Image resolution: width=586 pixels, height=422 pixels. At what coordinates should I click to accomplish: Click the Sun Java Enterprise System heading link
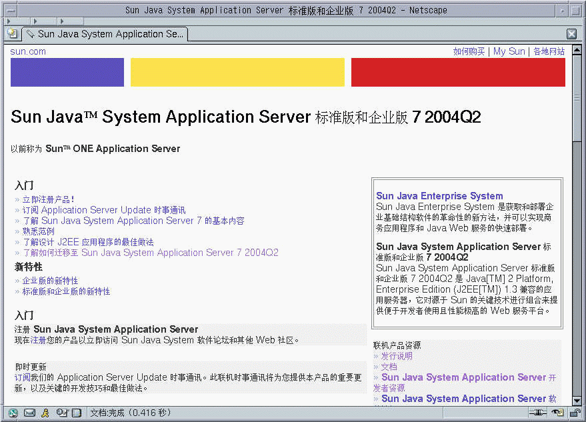pyautogui.click(x=439, y=196)
